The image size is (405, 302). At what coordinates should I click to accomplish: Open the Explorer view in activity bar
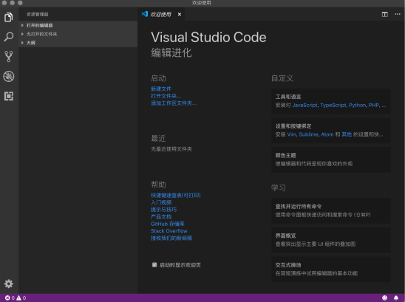click(9, 17)
